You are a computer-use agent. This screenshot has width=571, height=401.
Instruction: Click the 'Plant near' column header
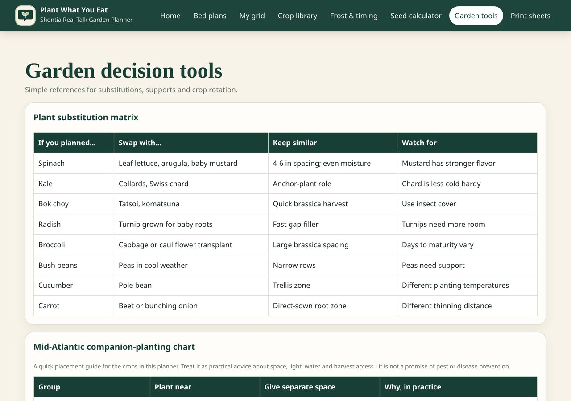[205, 387]
